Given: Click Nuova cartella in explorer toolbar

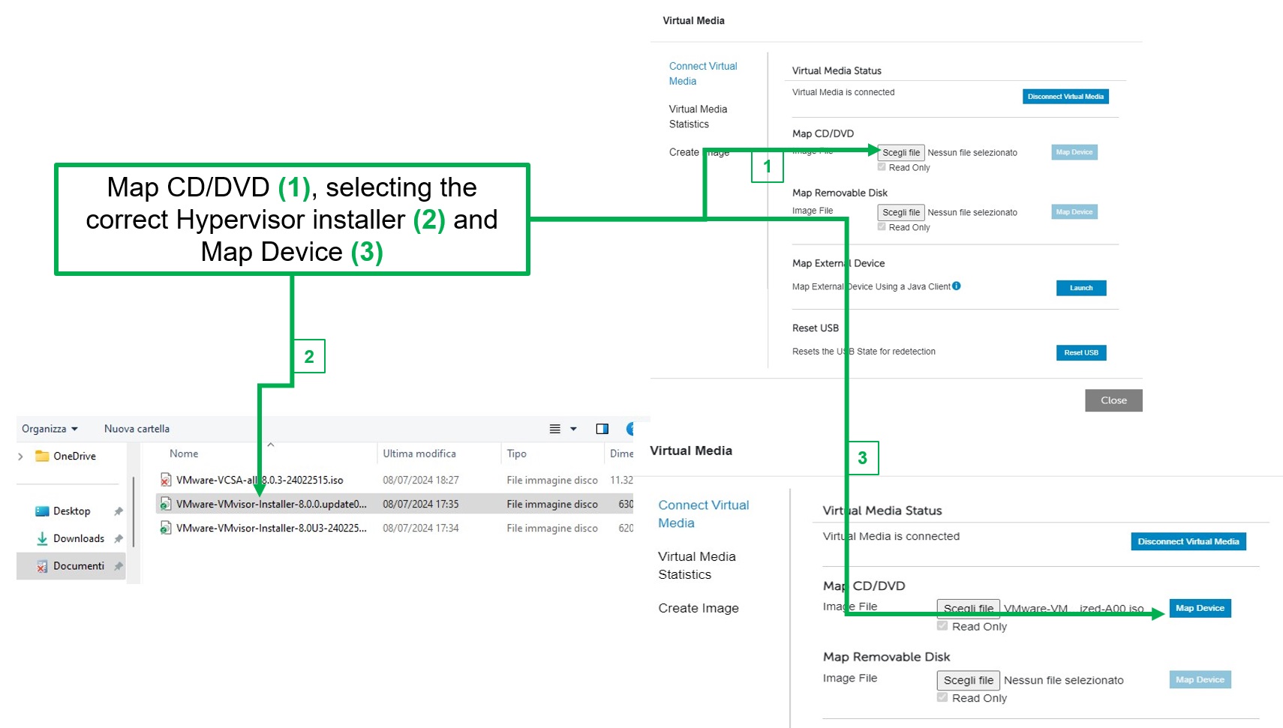Looking at the screenshot, I should 137,429.
